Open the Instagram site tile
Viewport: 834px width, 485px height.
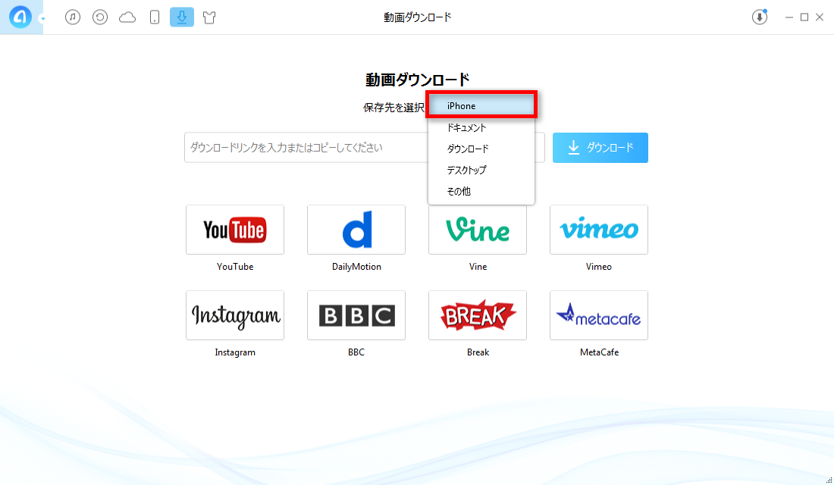coord(235,315)
